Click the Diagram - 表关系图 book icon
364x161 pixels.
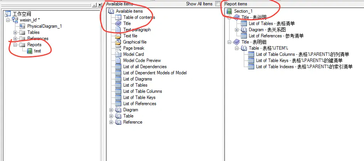click(x=244, y=30)
